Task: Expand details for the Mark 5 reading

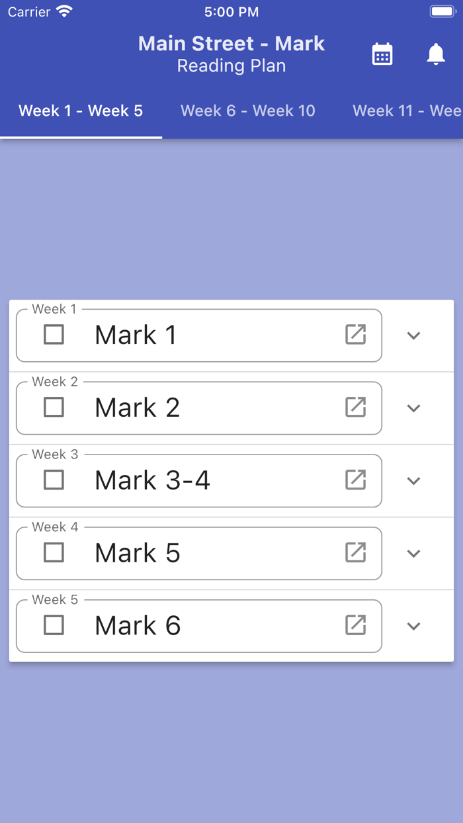Action: click(413, 553)
